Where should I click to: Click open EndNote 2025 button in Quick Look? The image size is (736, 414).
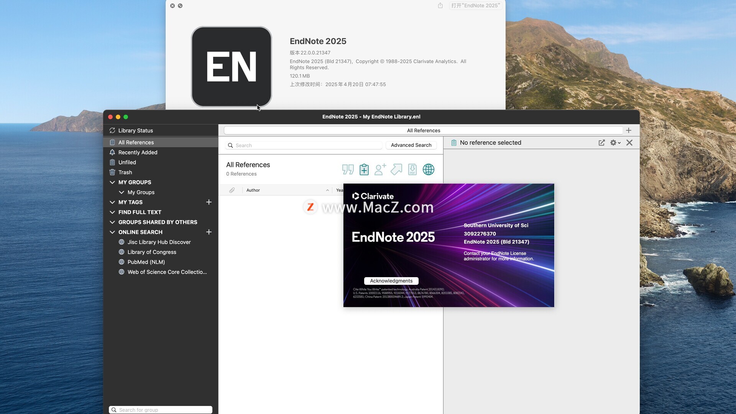476,5
